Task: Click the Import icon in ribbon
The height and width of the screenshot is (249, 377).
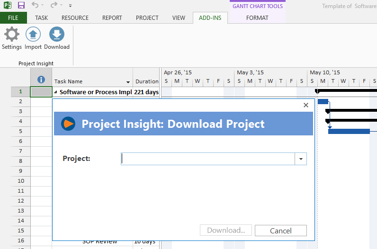Action: 33,35
